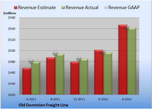Select the red estimate bar for 6-2012
152x109 pixels.
coord(123,60)
